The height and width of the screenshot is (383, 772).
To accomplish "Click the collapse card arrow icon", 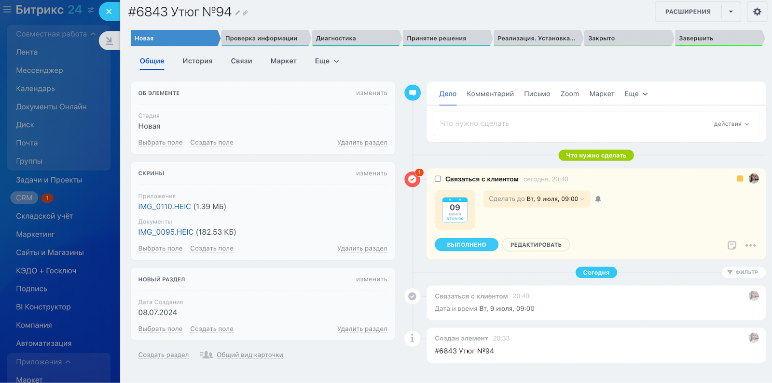I will click(x=109, y=41).
